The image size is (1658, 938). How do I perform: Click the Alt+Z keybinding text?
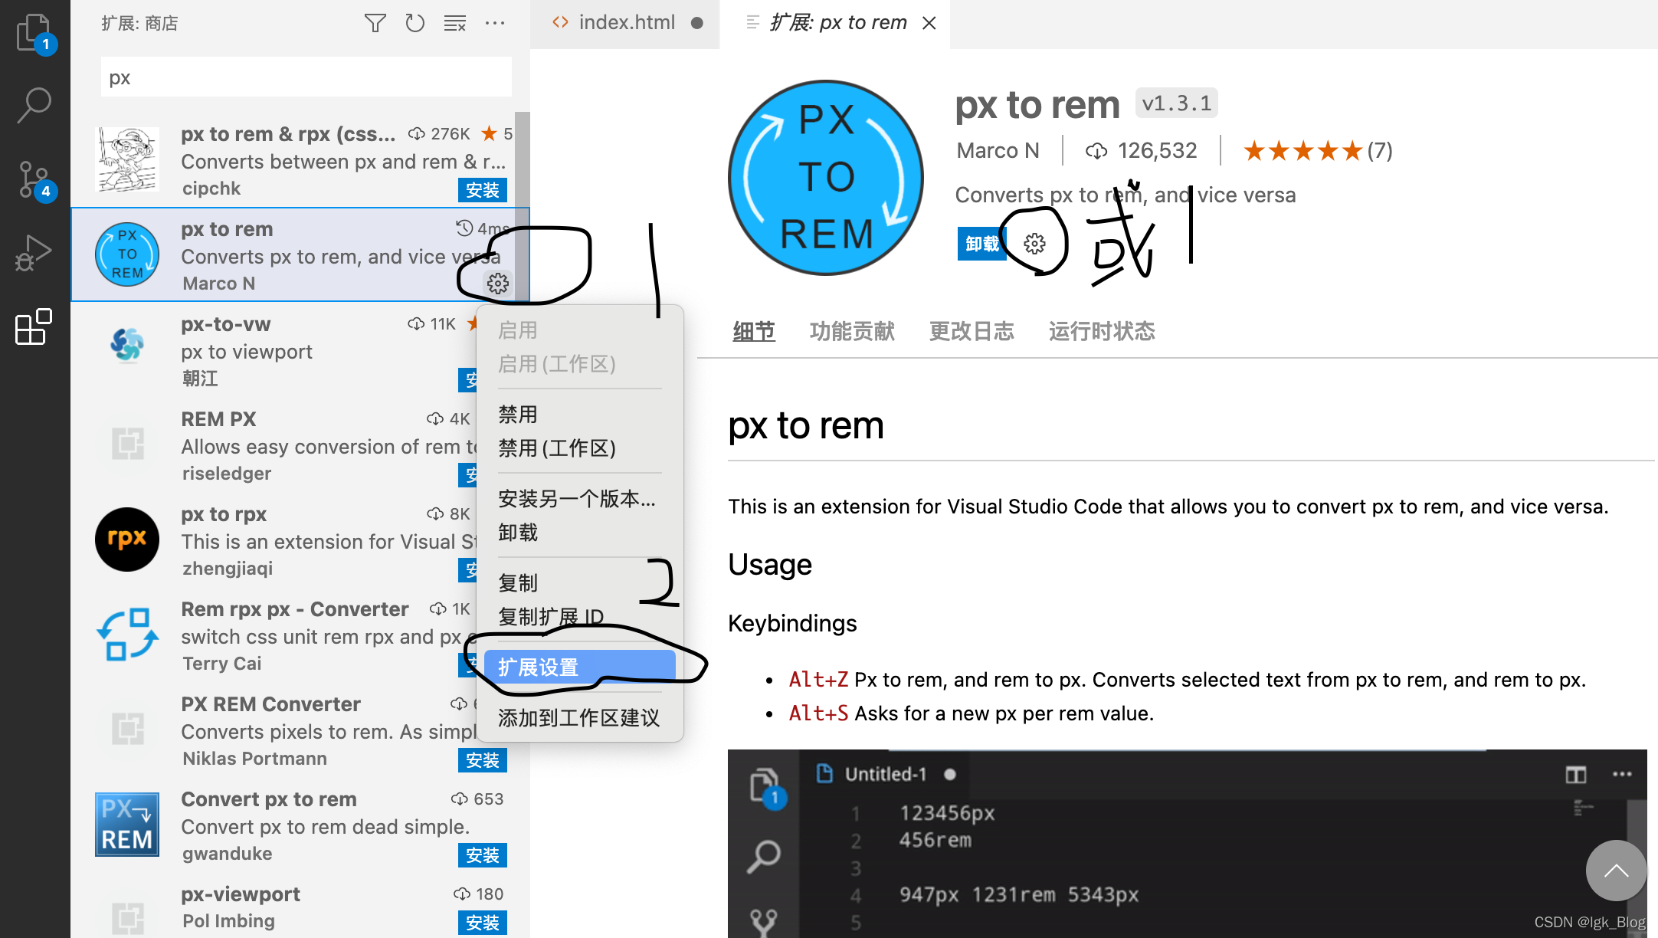click(818, 680)
